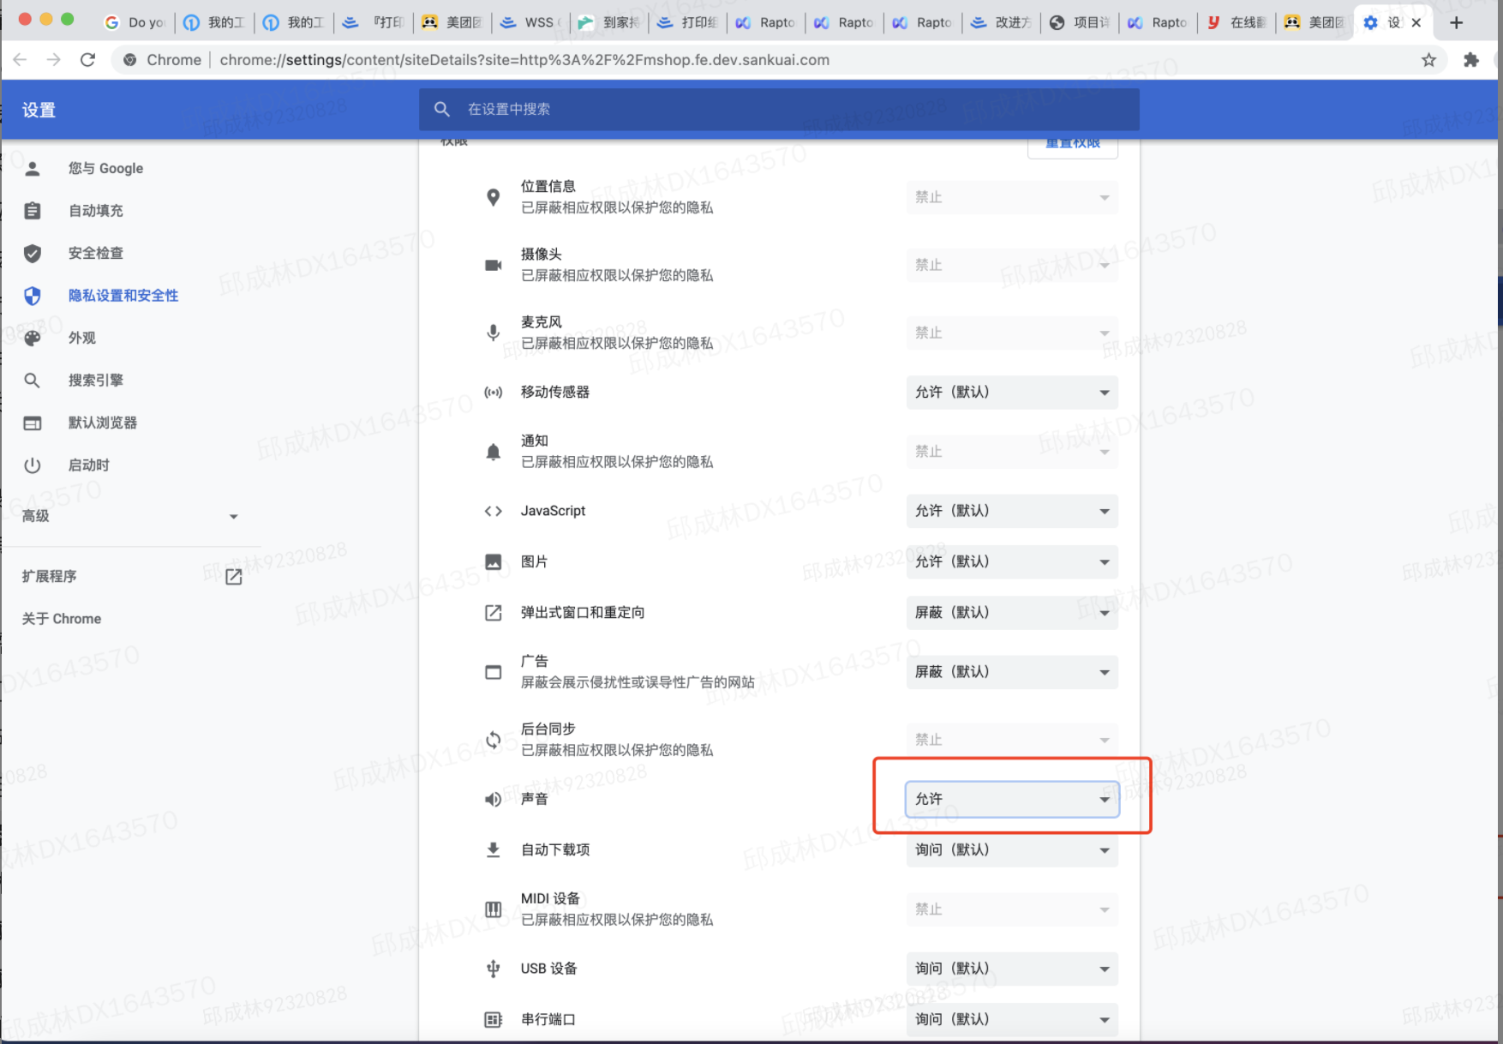The image size is (1503, 1044).
Task: Open the 弹出式窗口和重定向 dropdown
Action: [x=1011, y=613]
